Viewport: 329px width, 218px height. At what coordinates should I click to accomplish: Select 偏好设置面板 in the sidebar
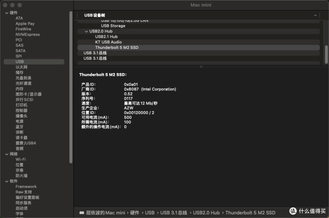27,198
